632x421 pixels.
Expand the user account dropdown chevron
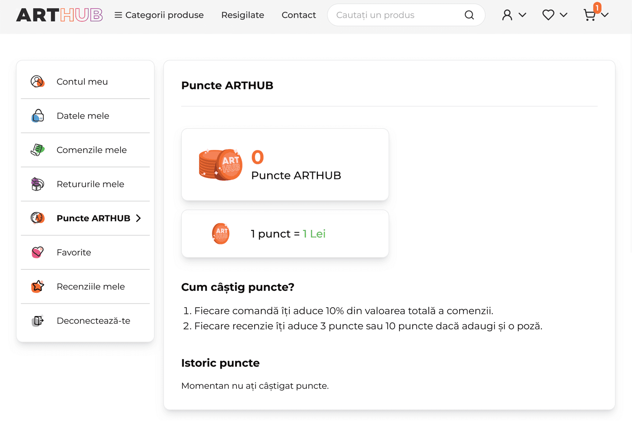pyautogui.click(x=522, y=15)
